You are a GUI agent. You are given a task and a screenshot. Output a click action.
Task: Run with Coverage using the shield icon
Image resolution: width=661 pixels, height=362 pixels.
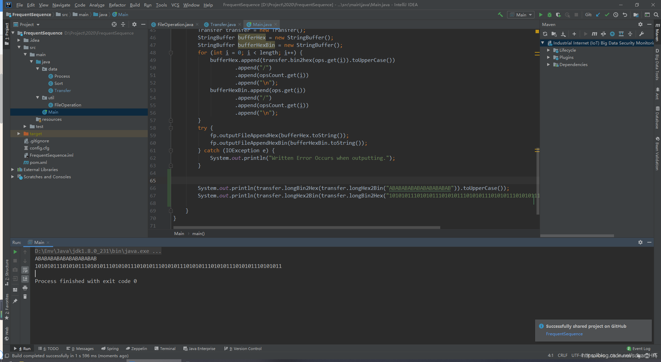click(x=558, y=15)
